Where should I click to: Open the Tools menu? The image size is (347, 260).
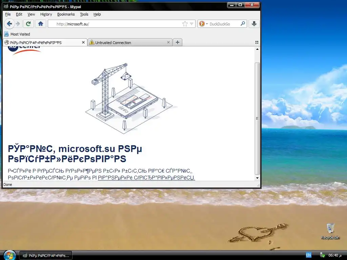coord(84,14)
